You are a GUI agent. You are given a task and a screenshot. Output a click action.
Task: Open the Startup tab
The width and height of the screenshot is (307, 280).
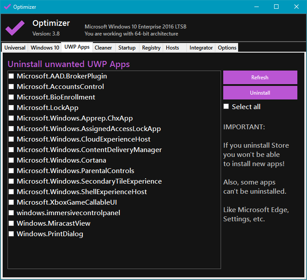(127, 48)
